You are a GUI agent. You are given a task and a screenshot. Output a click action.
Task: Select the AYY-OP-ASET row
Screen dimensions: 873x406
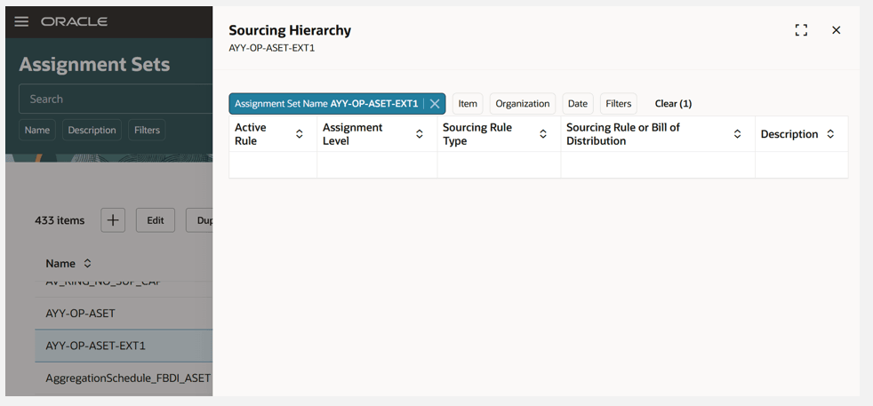coord(80,313)
